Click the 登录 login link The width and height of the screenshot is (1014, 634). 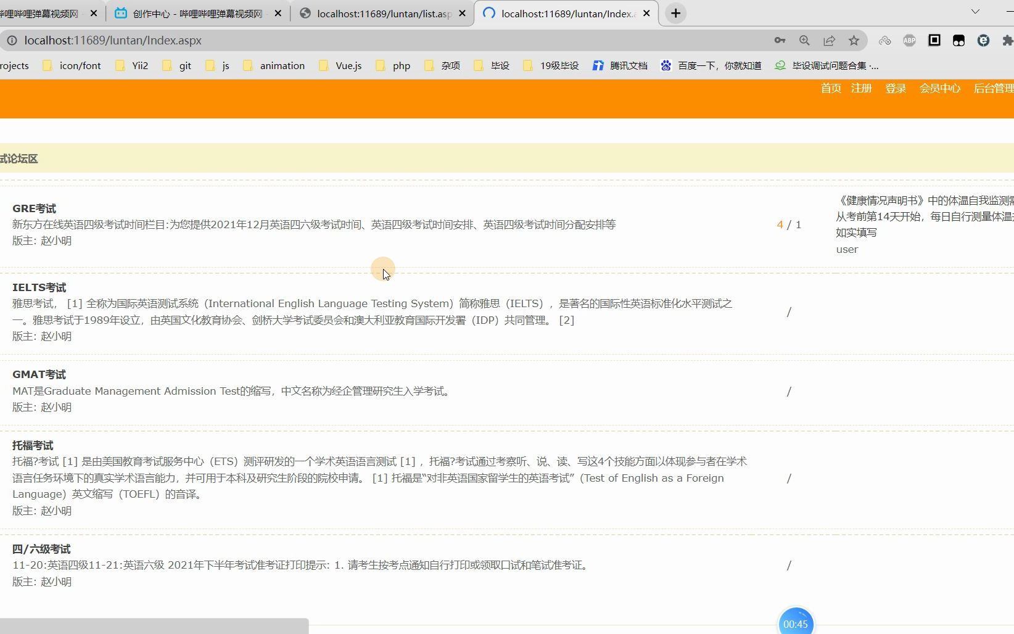coord(895,88)
